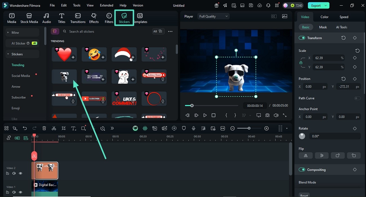
Task: Mute the Video 1 track
Action: coord(14,192)
